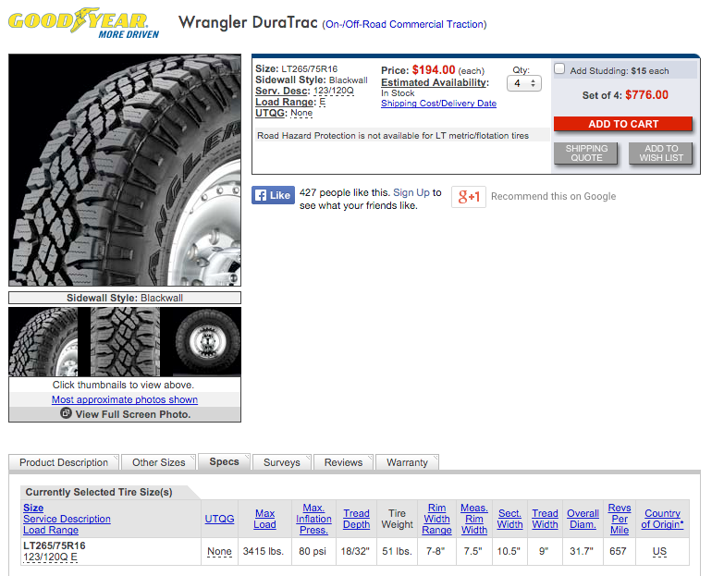Switch to the Product Description tab
The height and width of the screenshot is (576, 724).
(64, 462)
